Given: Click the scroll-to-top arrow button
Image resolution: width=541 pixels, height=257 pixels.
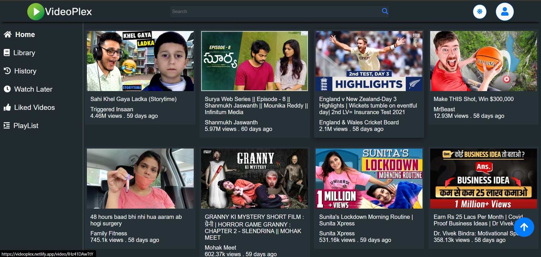Looking at the screenshot, I should 524,227.
